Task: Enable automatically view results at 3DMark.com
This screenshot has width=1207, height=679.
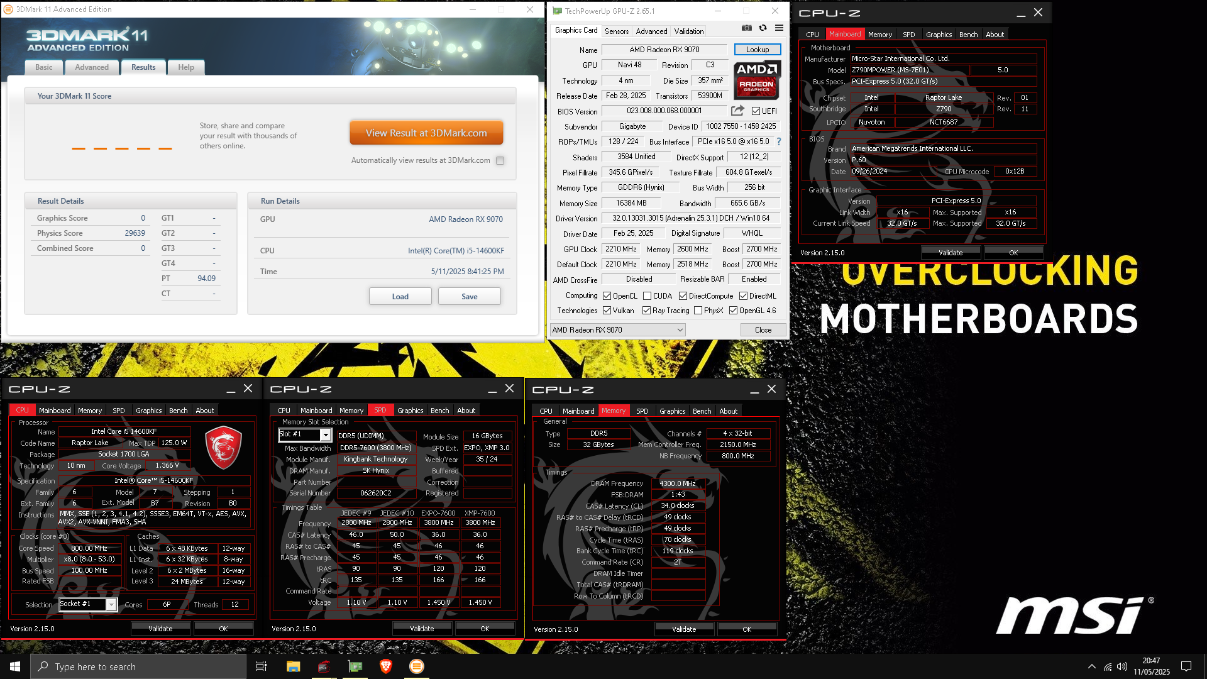Action: (500, 161)
